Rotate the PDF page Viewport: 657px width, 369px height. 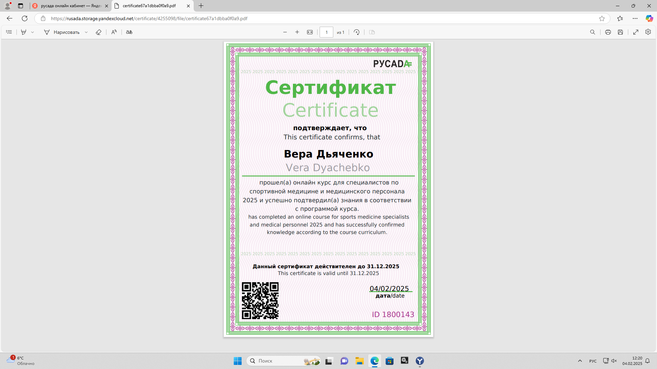click(x=357, y=32)
